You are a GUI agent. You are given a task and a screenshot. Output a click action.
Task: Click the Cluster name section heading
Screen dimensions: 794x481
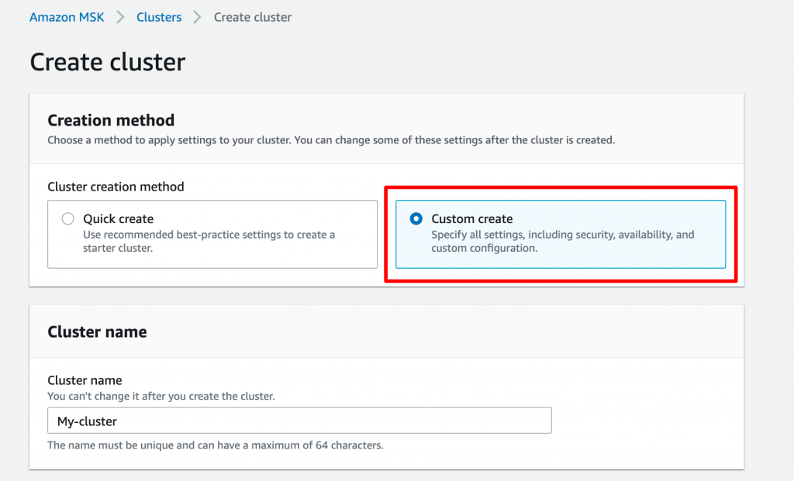tap(97, 332)
